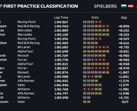Image resolution: width=137 pixels, height=111 pixels.
Task: Click the fastest lap time 1:04.867
Action: point(61,22)
